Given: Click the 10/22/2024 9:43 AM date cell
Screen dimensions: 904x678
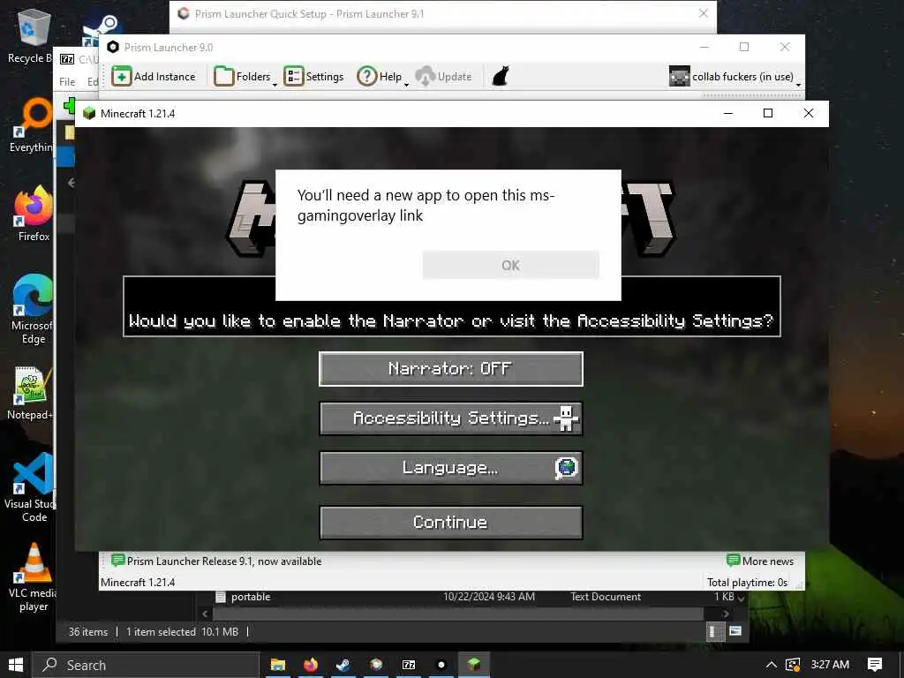Looking at the screenshot, I should 489,597.
